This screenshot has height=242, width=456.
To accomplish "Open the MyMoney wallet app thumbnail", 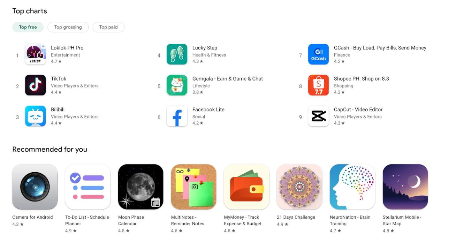I will coord(246,187).
